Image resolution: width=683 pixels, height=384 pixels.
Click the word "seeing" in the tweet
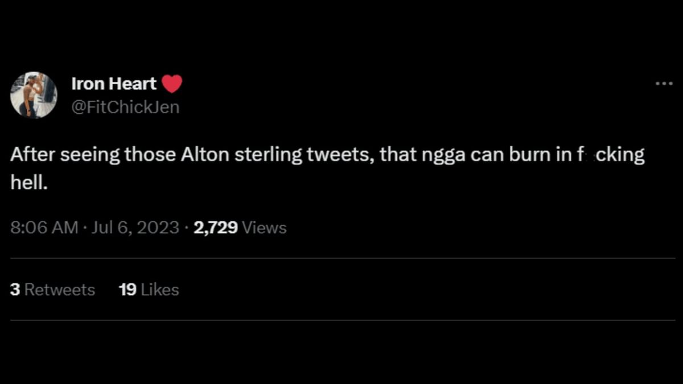point(90,155)
